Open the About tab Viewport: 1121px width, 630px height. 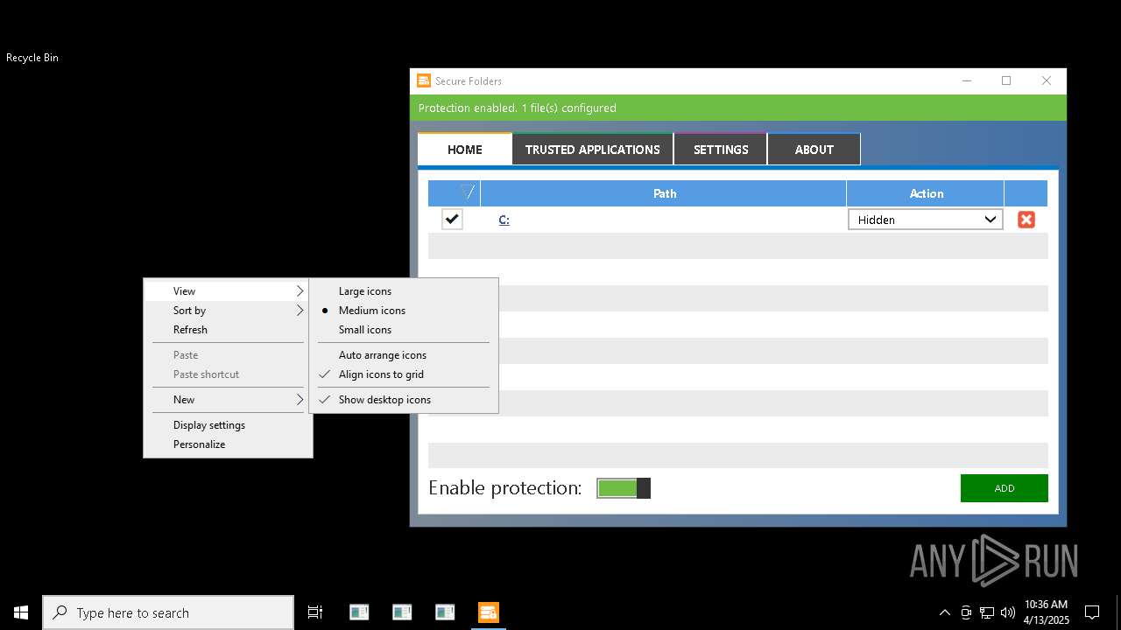pos(814,150)
